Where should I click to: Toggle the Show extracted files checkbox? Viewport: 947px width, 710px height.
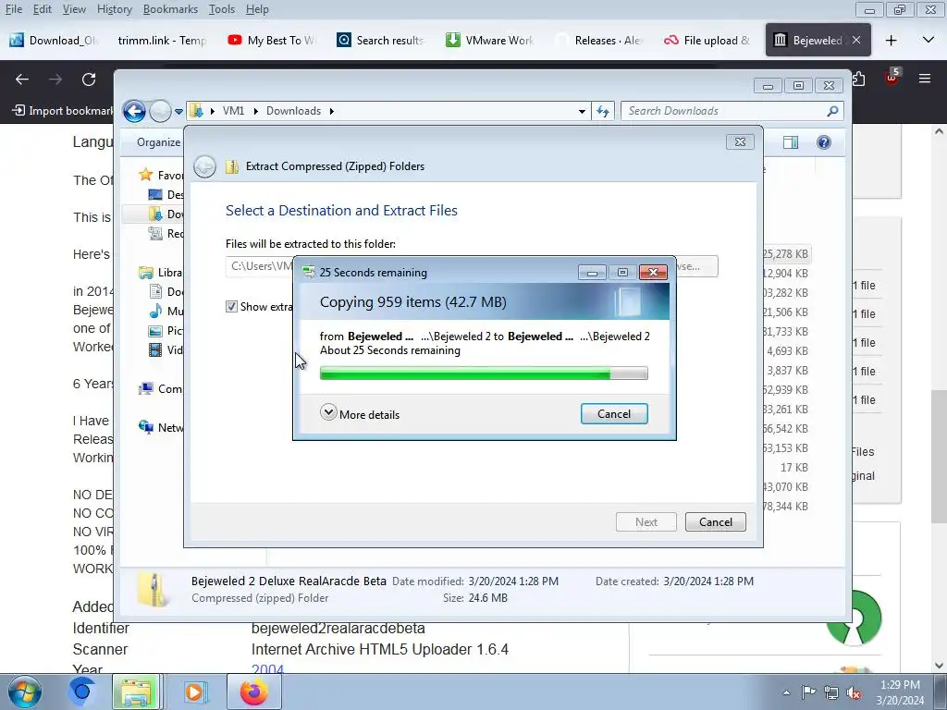point(231,307)
